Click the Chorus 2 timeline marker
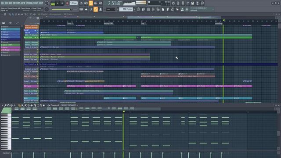The height and width of the screenshot is (158, 281). [x=70, y=23]
